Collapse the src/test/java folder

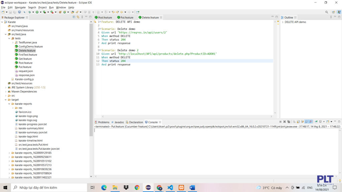point(6,34)
